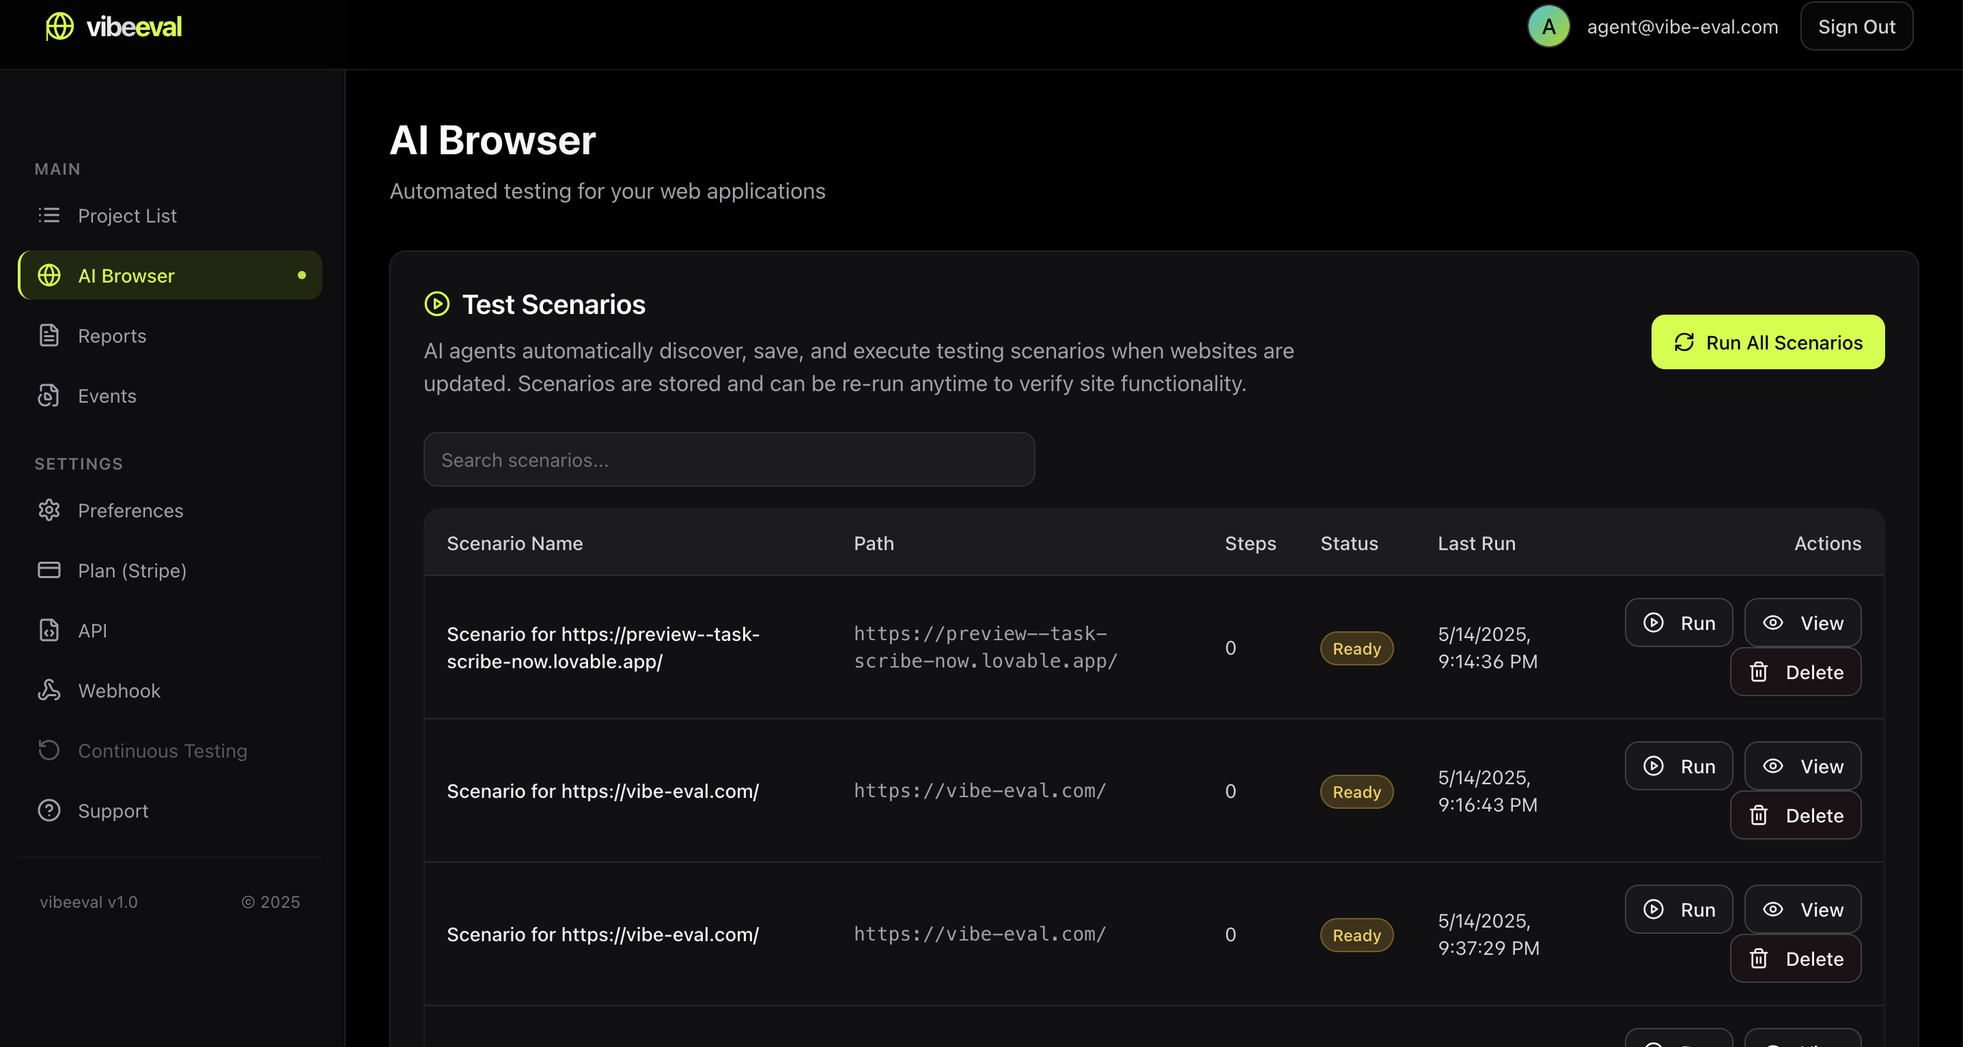Open the user avatar with letter A

pyautogui.click(x=1548, y=27)
